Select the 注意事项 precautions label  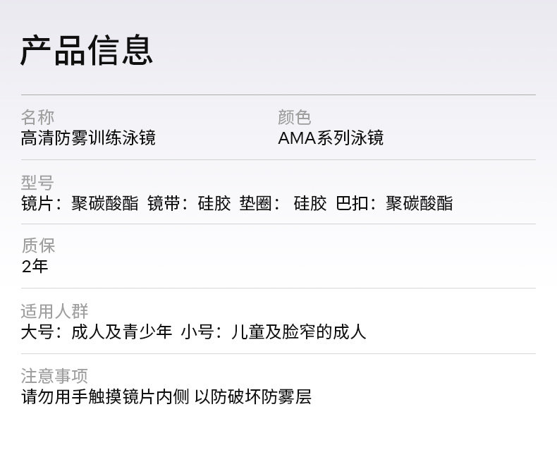54,375
